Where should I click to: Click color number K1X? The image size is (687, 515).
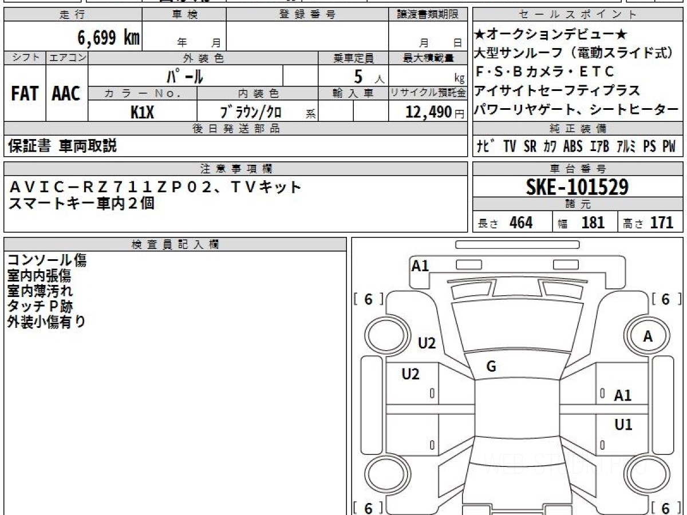(x=142, y=112)
